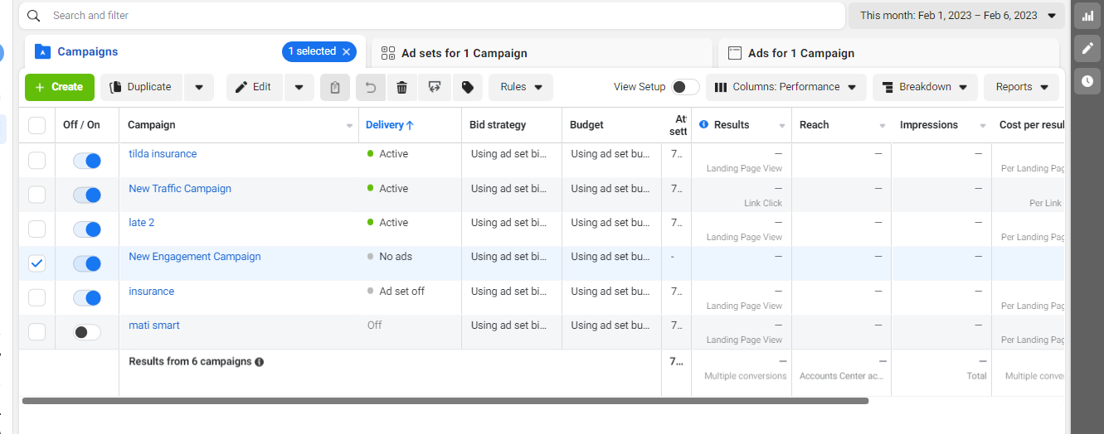Open the Reach column header menu arrow
Viewport: 1104px width, 434px height.
[882, 126]
